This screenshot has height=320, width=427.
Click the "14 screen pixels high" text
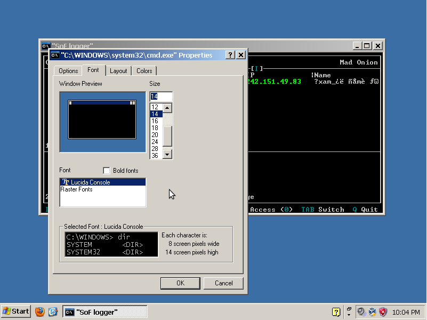192,252
